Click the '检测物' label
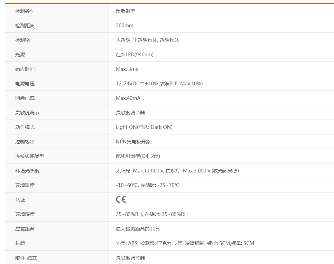 pos(22,40)
